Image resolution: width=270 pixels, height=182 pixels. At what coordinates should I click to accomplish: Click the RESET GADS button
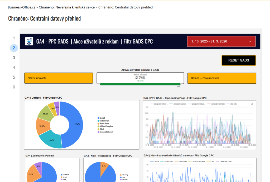[238, 60]
